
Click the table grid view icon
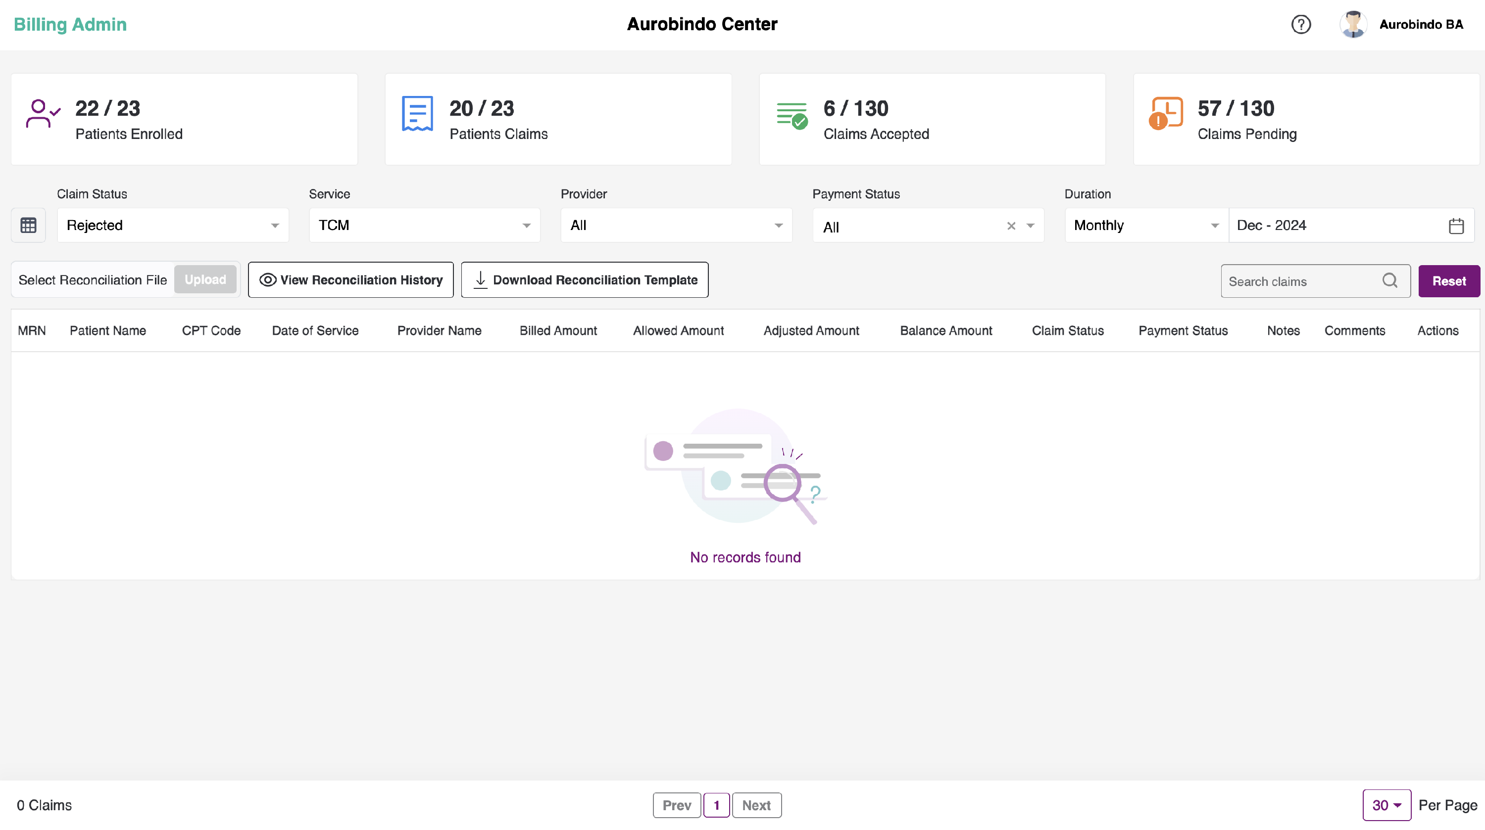click(x=28, y=225)
